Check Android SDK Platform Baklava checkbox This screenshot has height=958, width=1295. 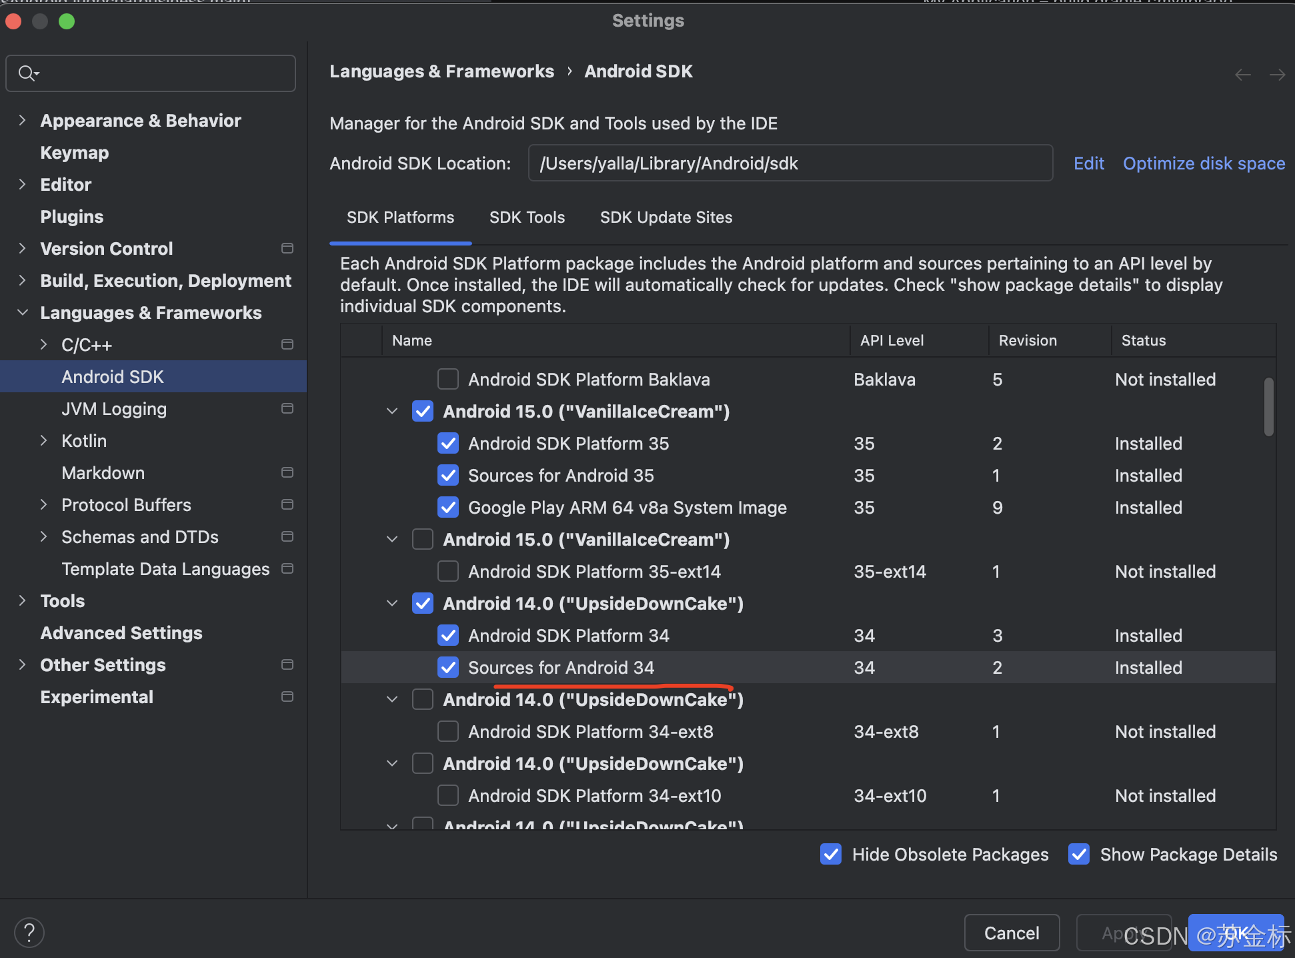click(448, 379)
